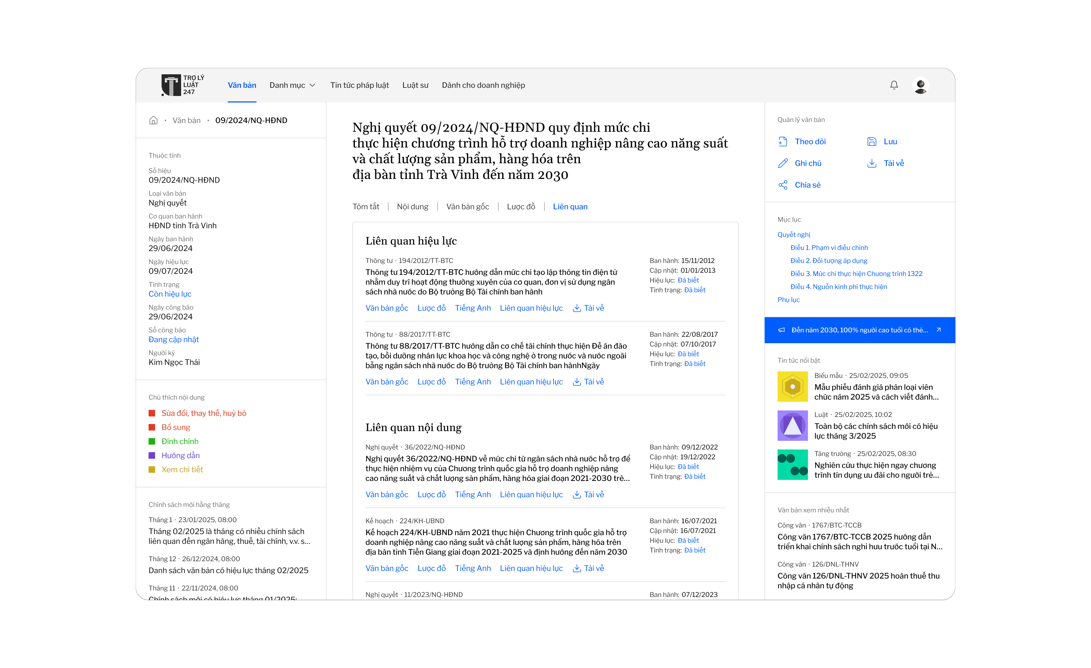
Task: Click the Ghi chú pencil icon
Action: point(783,163)
